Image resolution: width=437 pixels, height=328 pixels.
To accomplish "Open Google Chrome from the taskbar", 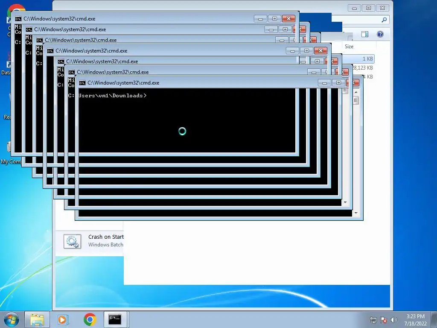I will tap(90, 319).
